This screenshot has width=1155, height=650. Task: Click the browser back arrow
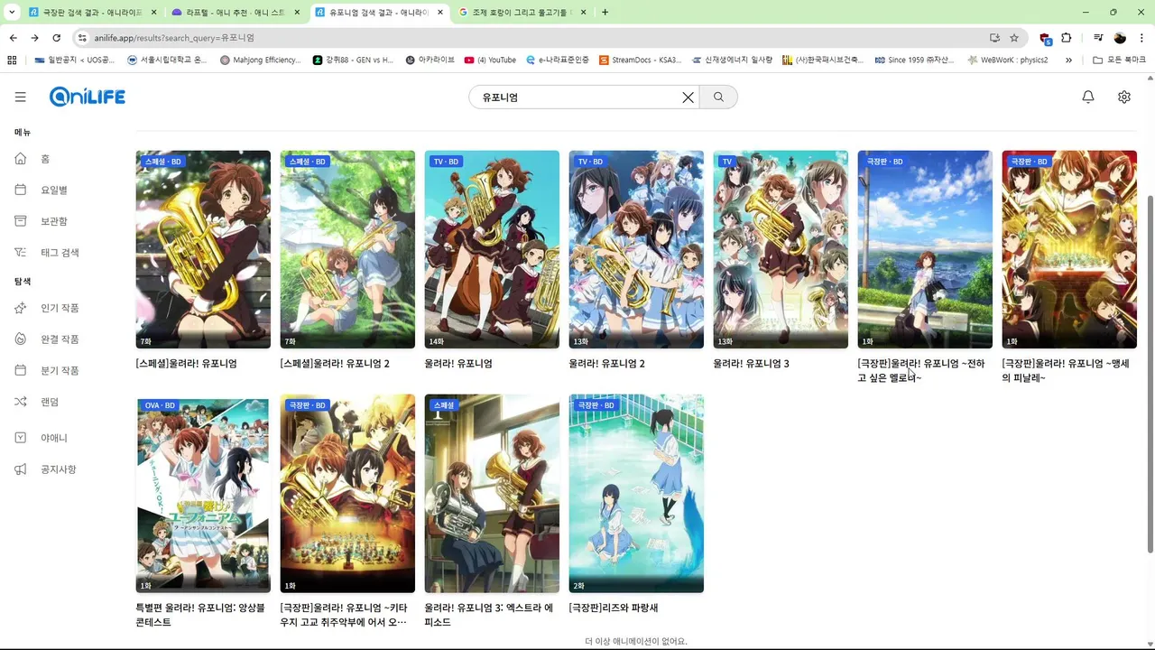tap(13, 38)
